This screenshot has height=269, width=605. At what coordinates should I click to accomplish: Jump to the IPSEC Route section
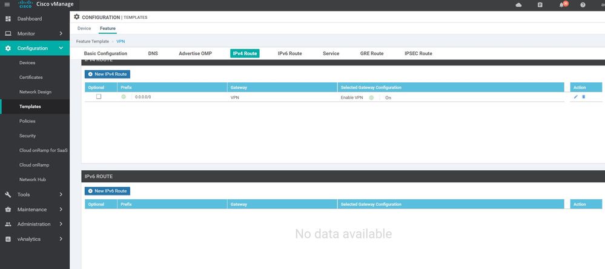[418, 54]
